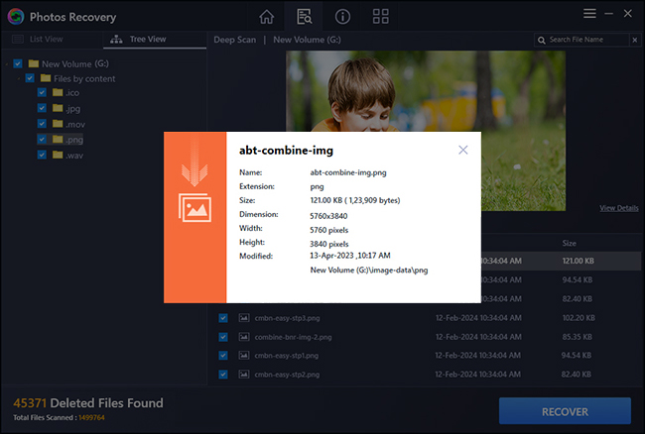Viewport: 645px width, 434px height.
Task: Click the file icon for cmbn-easy-stp1.png
Action: point(244,355)
